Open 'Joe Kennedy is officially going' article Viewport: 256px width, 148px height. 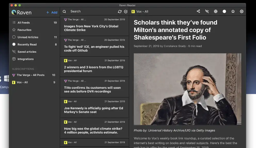(x=94, y=108)
